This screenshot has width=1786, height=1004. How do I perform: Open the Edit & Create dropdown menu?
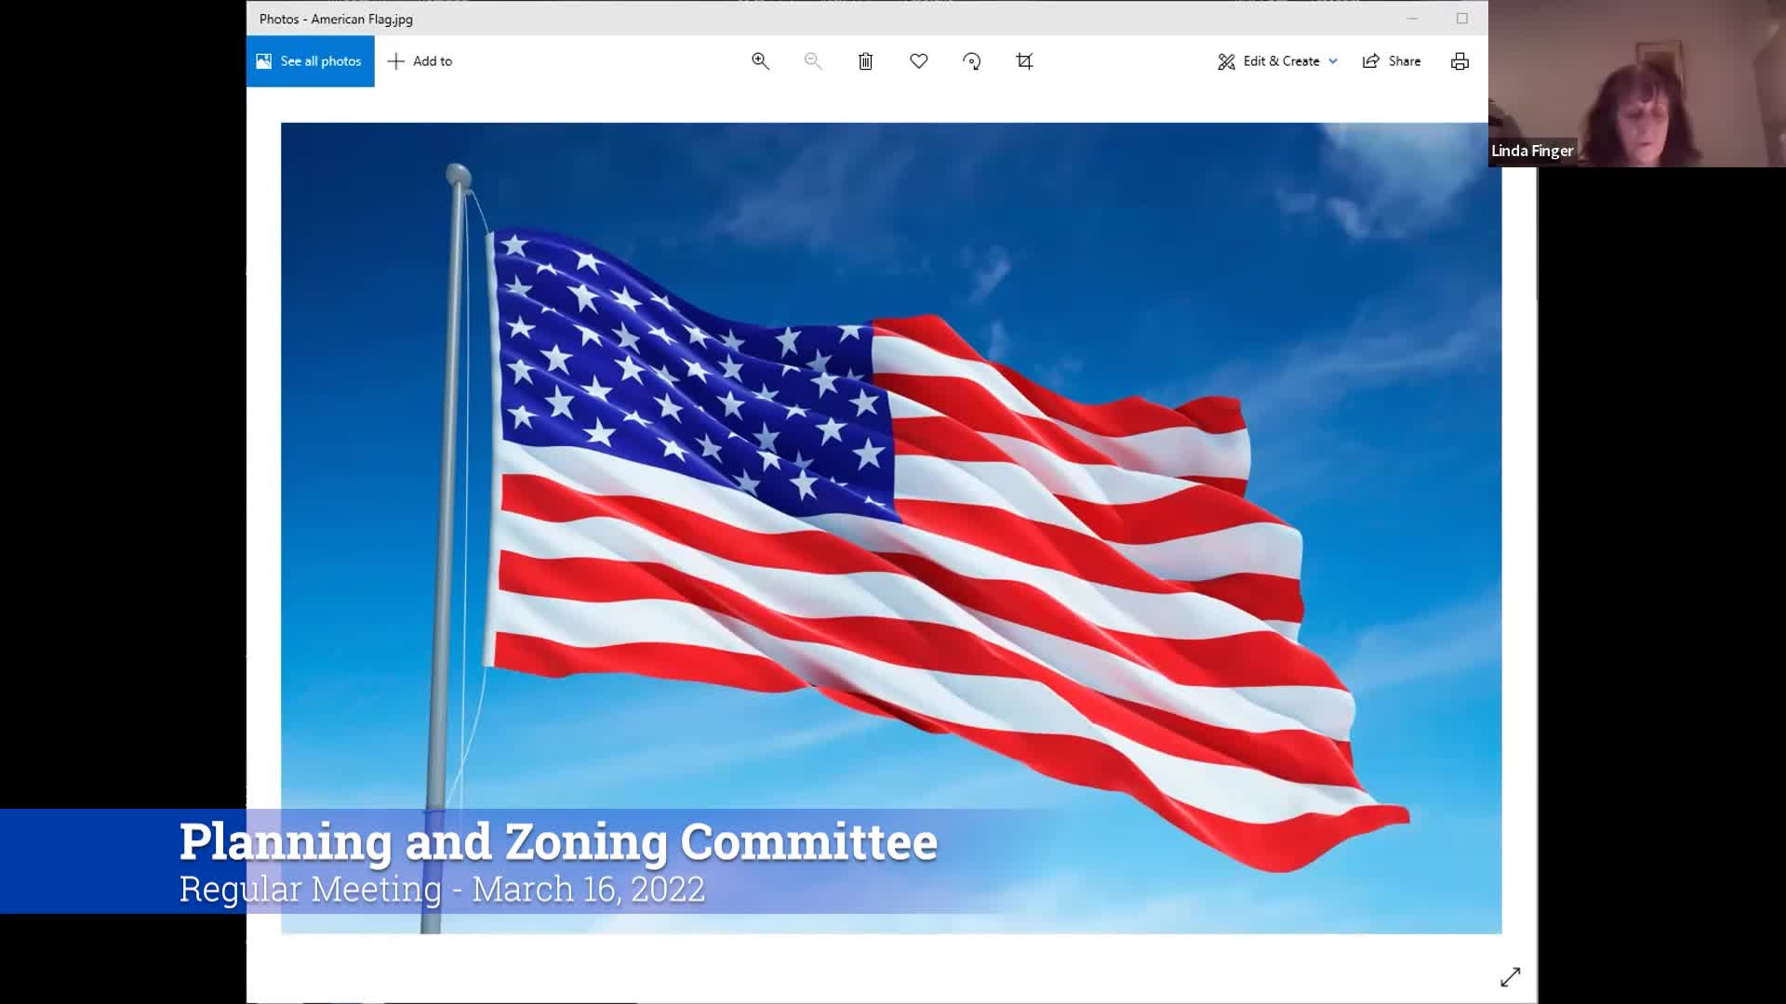pos(1334,60)
